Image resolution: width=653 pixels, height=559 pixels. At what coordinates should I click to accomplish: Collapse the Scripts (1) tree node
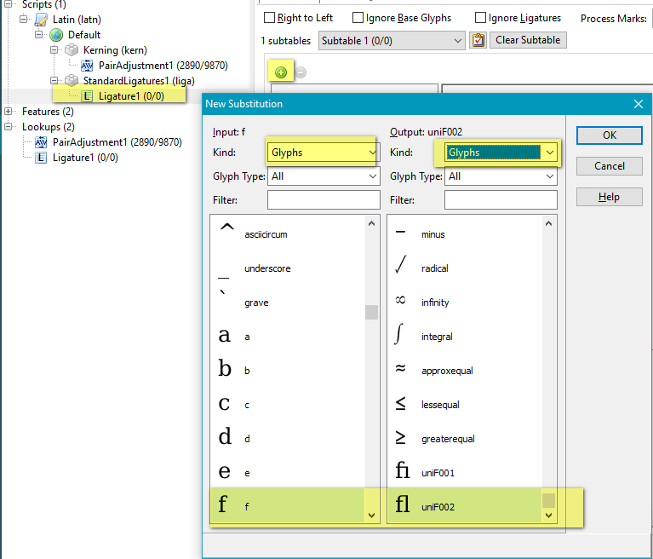8,3
